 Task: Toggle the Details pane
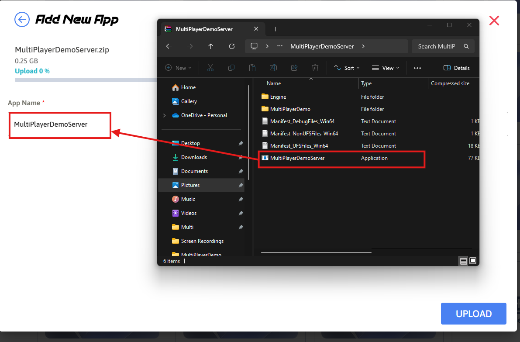coord(456,68)
